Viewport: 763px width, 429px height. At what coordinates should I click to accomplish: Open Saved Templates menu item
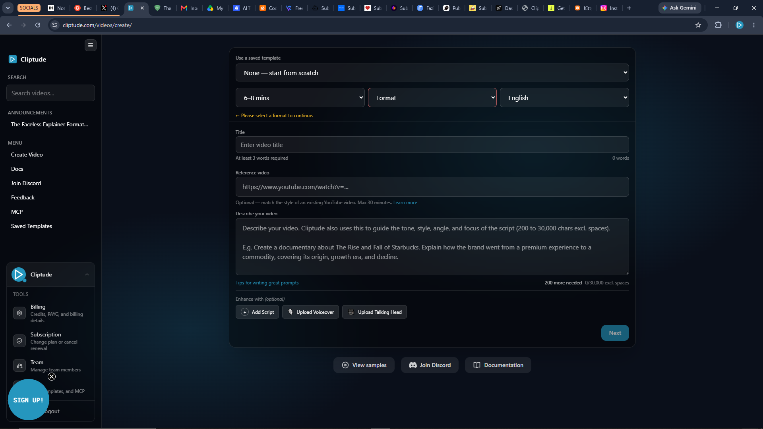tap(31, 226)
